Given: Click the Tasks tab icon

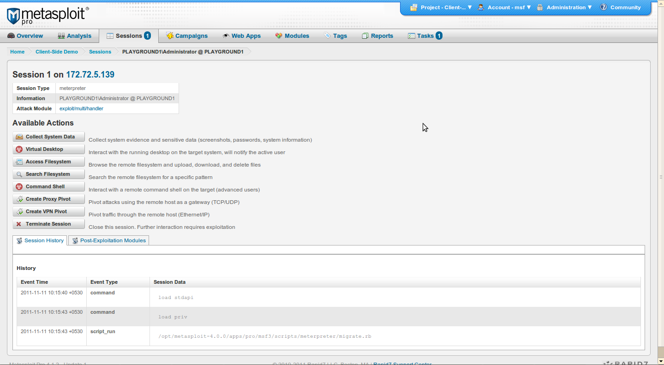Looking at the screenshot, I should 411,36.
